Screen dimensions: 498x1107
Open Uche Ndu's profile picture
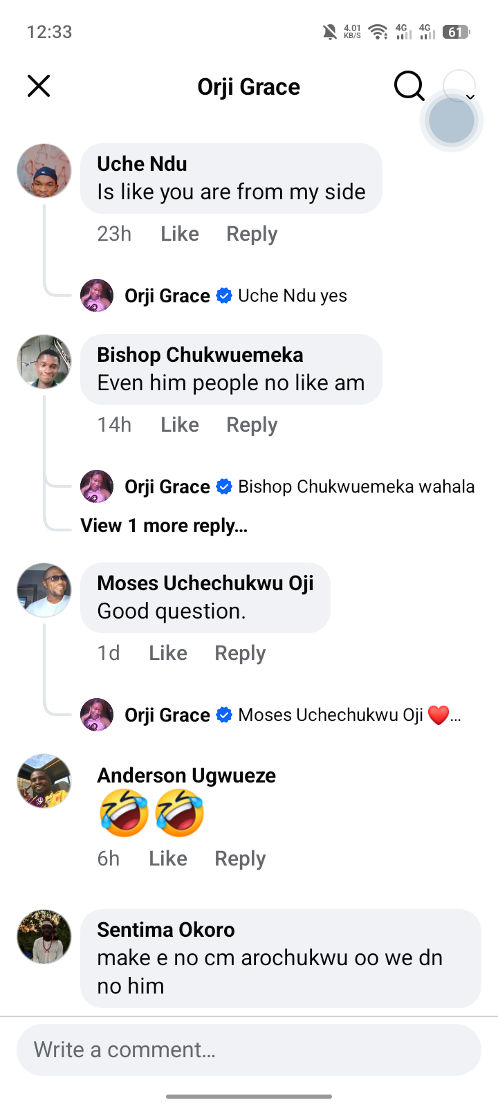[x=44, y=171]
